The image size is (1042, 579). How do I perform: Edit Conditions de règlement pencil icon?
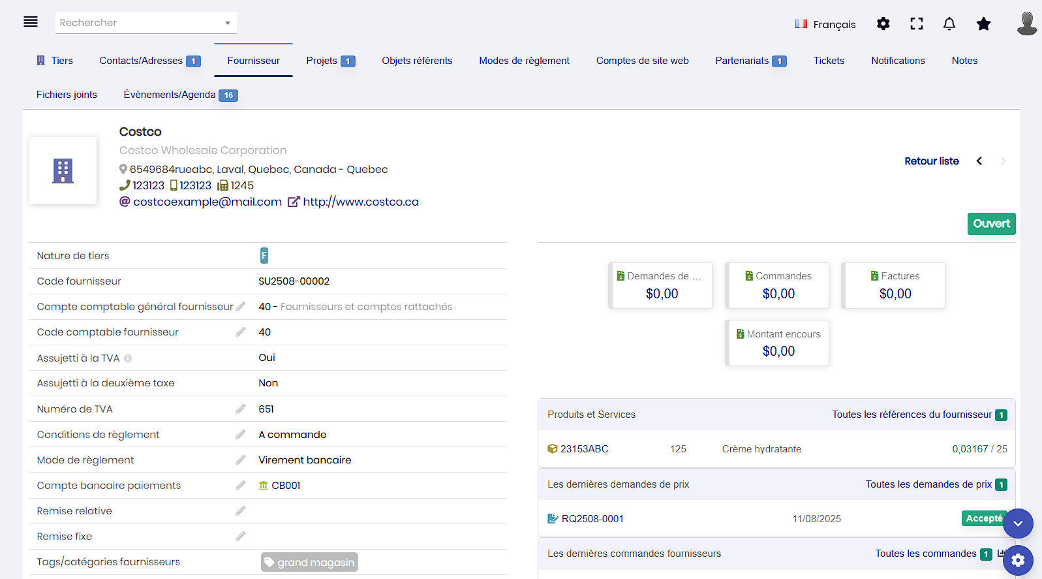[x=241, y=435]
